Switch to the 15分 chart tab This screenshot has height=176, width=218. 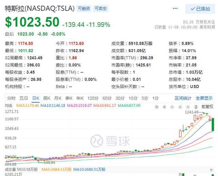[133, 98]
